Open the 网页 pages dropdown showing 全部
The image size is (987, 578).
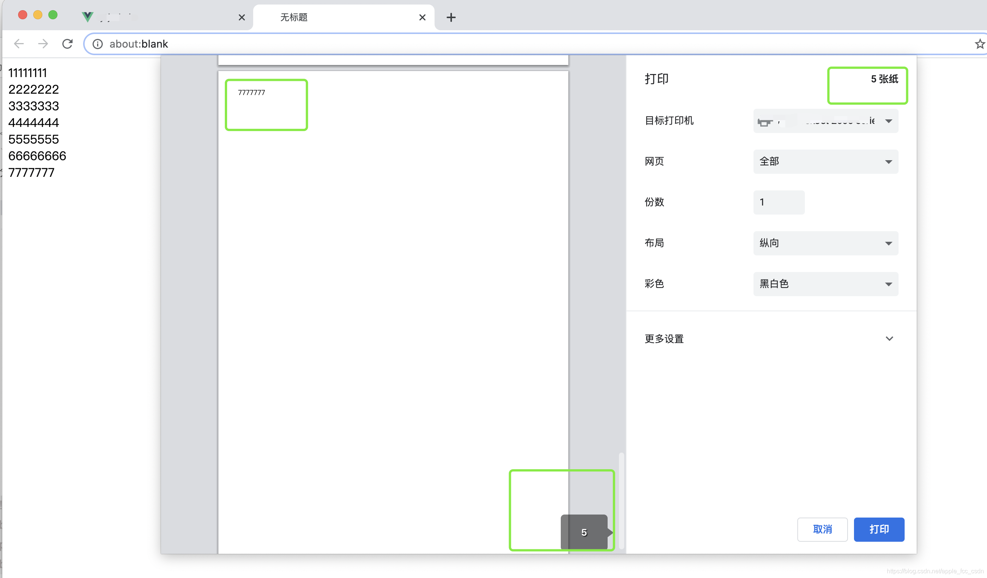pos(825,162)
